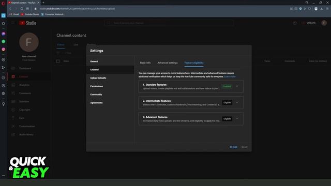Open the browser downloads icon
Viewport: 331px width, 186px height.
pyautogui.click(x=322, y=9)
